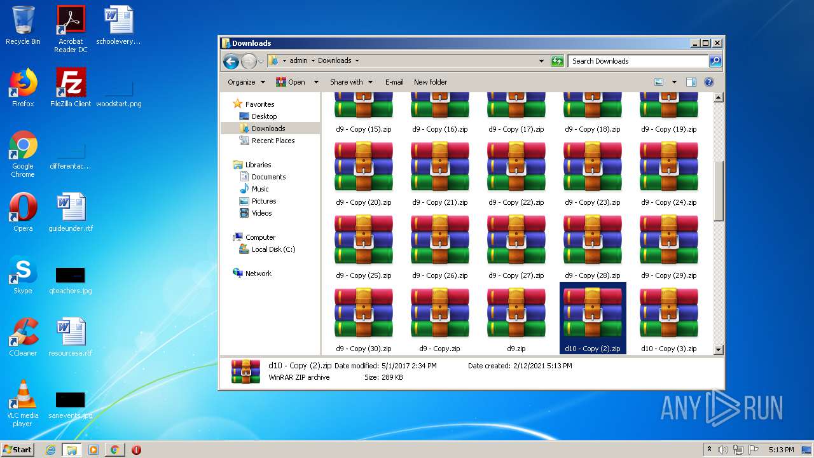This screenshot has width=814, height=458.
Task: Select Network in navigation pane
Action: [x=258, y=274]
